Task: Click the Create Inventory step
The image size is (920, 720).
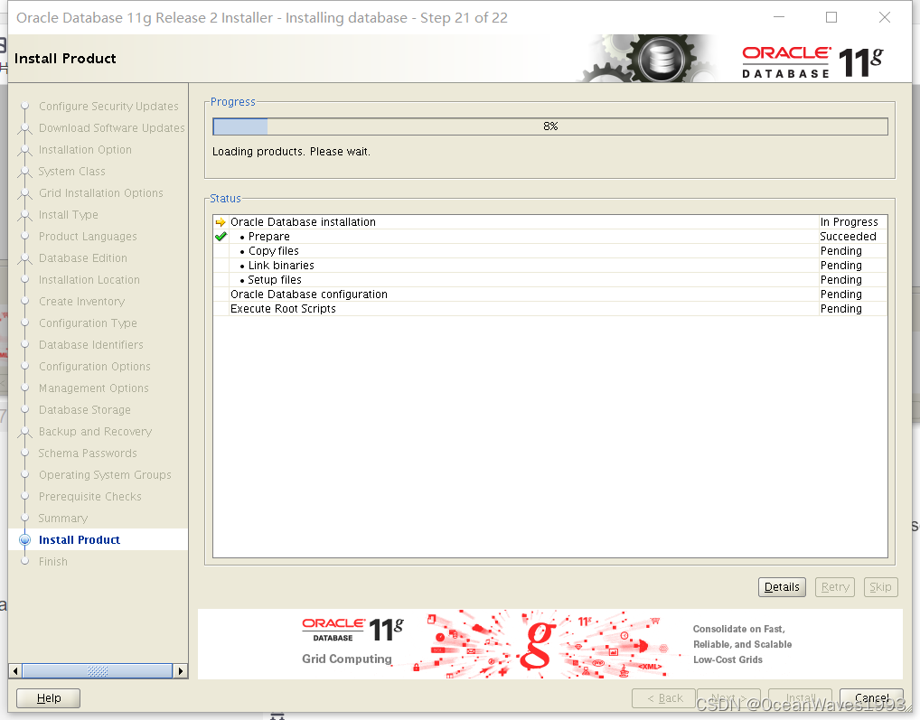Action: (81, 302)
